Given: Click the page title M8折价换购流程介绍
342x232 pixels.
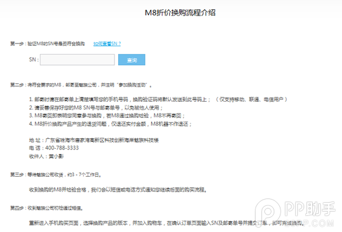Looking at the screenshot, I should click(180, 12).
